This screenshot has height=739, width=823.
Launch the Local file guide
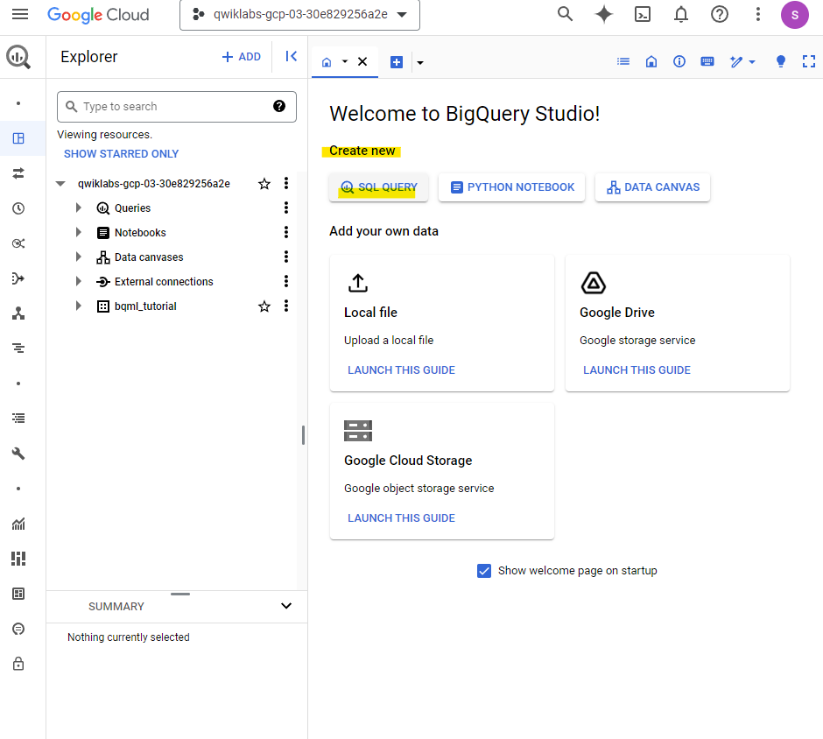[x=401, y=370]
